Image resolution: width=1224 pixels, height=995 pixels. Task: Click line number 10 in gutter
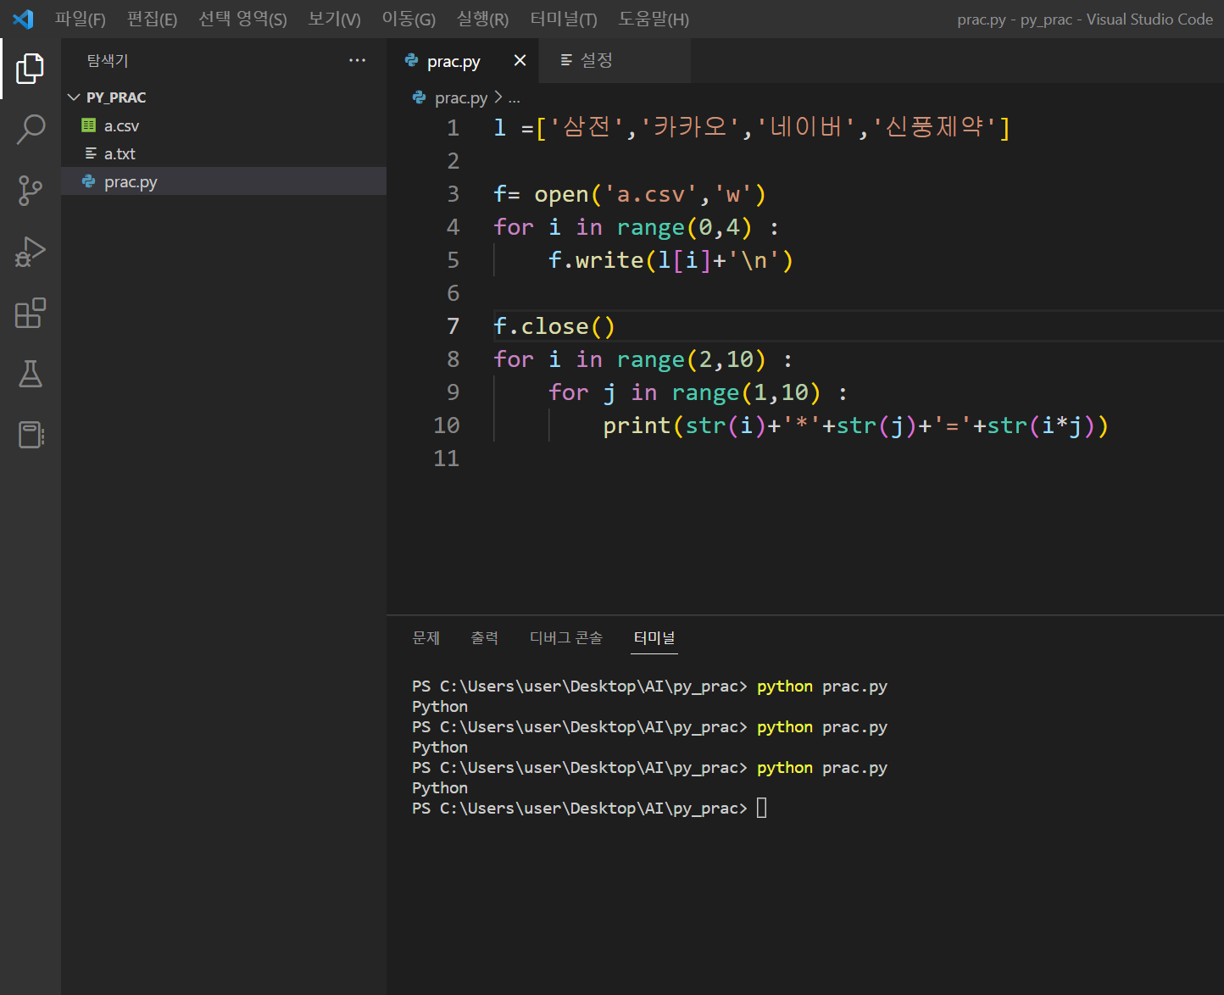coord(447,425)
